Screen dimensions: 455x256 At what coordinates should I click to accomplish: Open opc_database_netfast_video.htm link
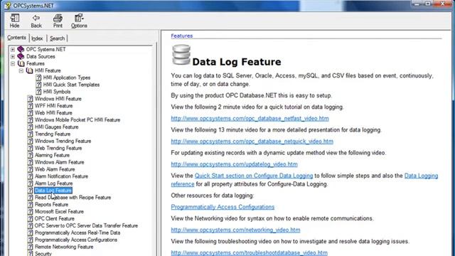pyautogui.click(x=250, y=119)
